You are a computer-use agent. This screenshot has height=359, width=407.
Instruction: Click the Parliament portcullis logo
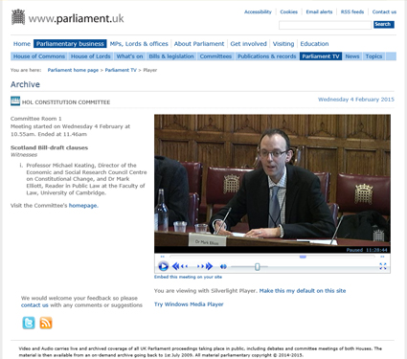(x=18, y=17)
